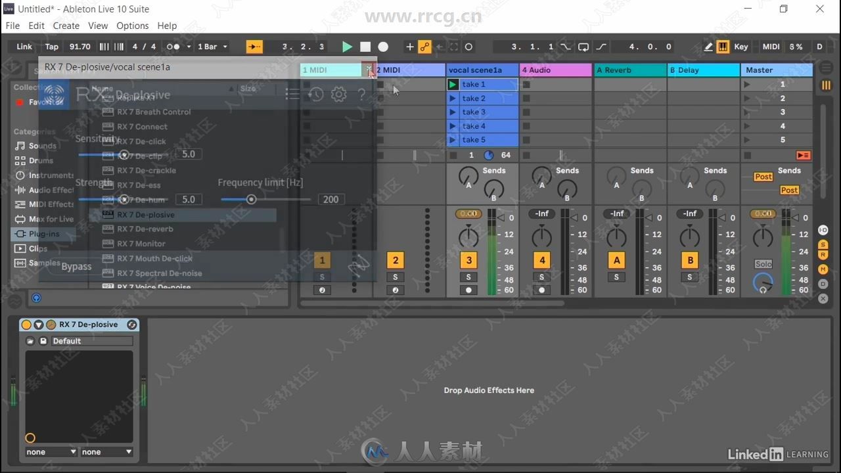Image resolution: width=841 pixels, height=473 pixels.
Task: Toggle the Mixer section M selector
Action: [823, 269]
